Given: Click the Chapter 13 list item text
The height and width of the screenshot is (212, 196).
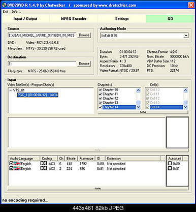Looking at the screenshot, I should (x=110, y=103).
